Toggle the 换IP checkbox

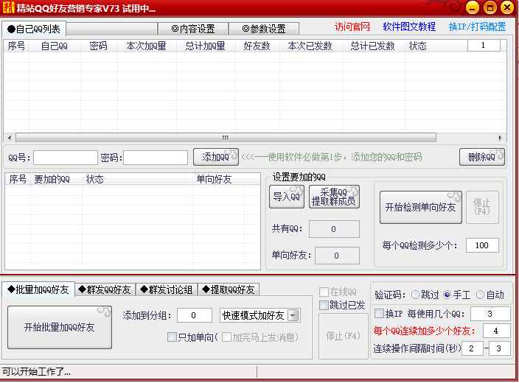380,314
